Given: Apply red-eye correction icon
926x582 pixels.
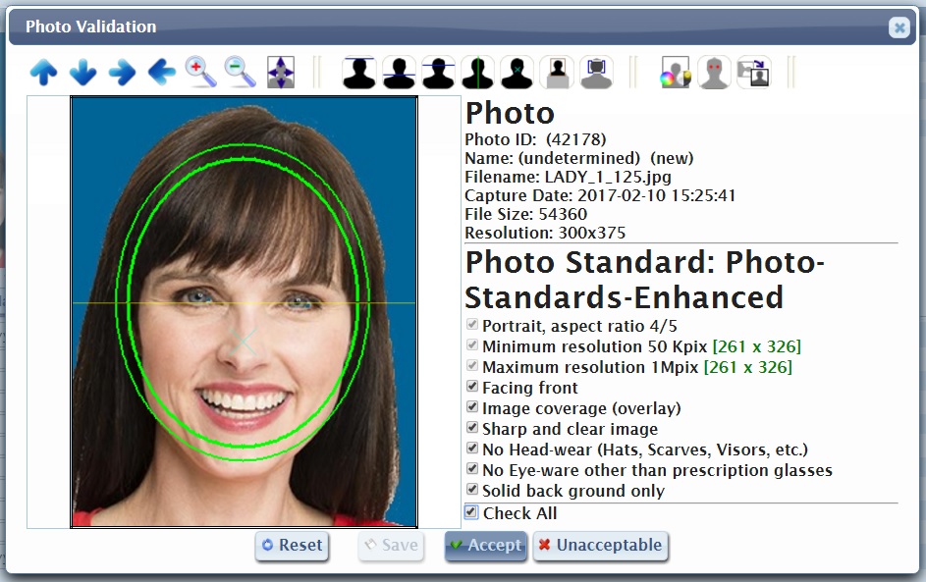Looking at the screenshot, I should coord(714,73).
